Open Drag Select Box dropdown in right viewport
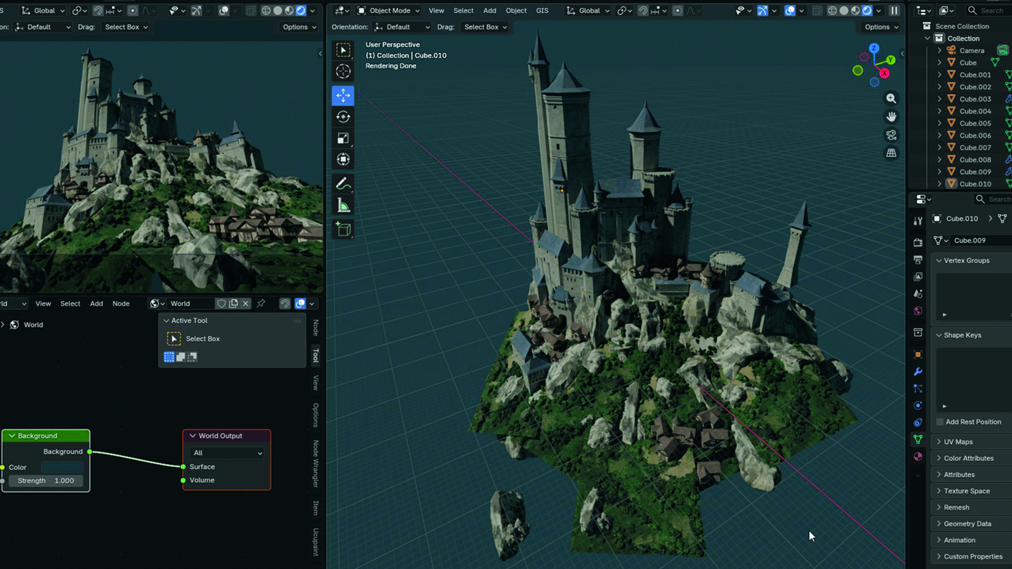1012x569 pixels. click(x=485, y=27)
